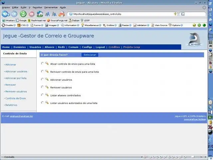This screenshot has width=213, height=160.
Task: Click the smaller text size icon
Action: click(x=54, y=14)
